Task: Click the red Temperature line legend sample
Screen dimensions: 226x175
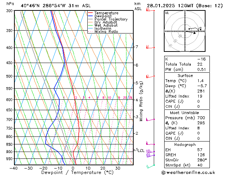Action: [90, 13]
